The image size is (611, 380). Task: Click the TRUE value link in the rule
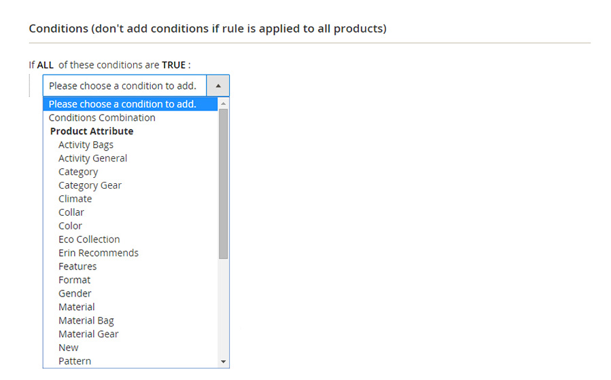[x=173, y=65]
